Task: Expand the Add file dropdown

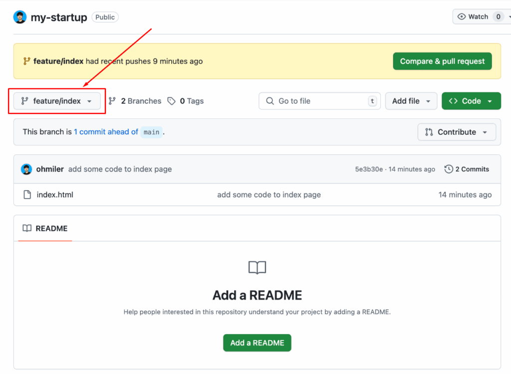Action: (x=411, y=101)
